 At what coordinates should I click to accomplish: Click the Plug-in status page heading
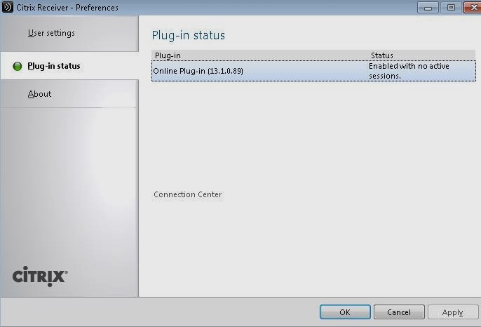[189, 35]
